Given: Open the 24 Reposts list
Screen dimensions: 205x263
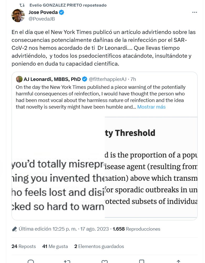Looking at the screenshot, I should pyautogui.click(x=24, y=246).
